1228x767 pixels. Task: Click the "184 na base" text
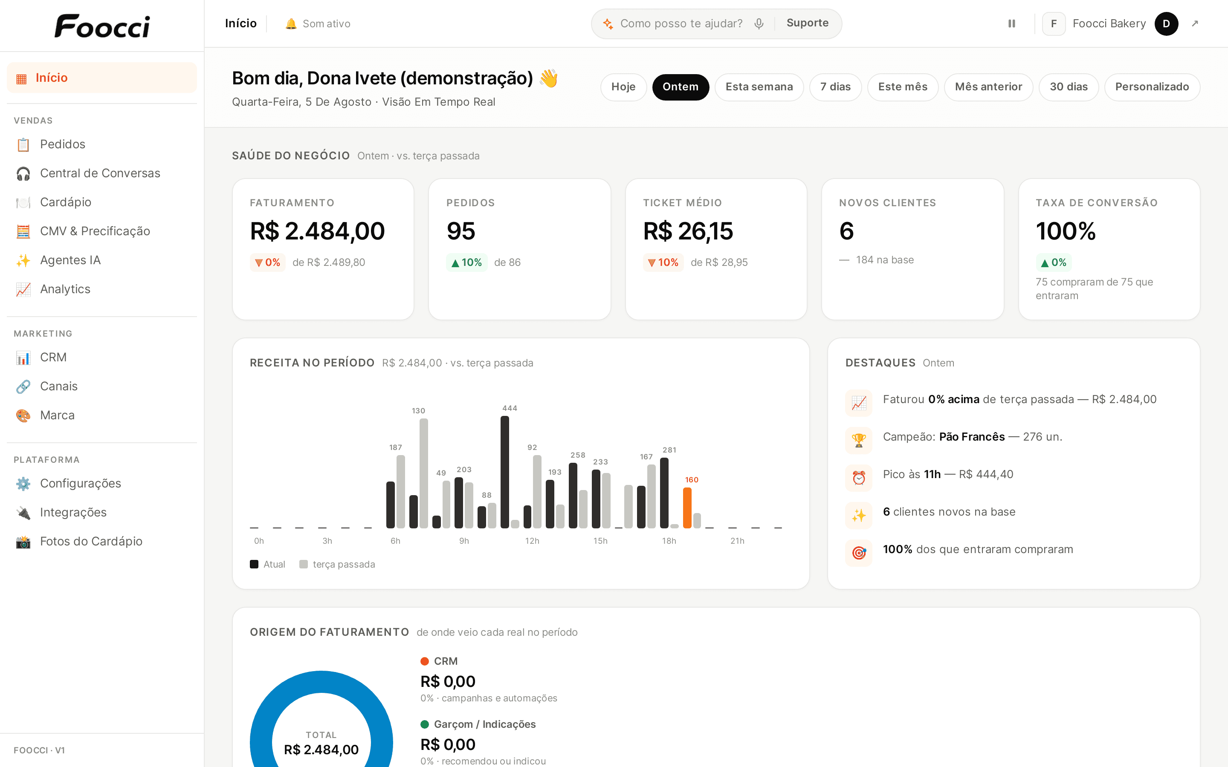pos(884,260)
